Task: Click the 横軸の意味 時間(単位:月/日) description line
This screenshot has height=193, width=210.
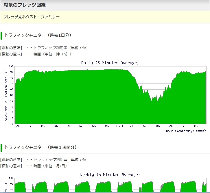Action: [34, 166]
